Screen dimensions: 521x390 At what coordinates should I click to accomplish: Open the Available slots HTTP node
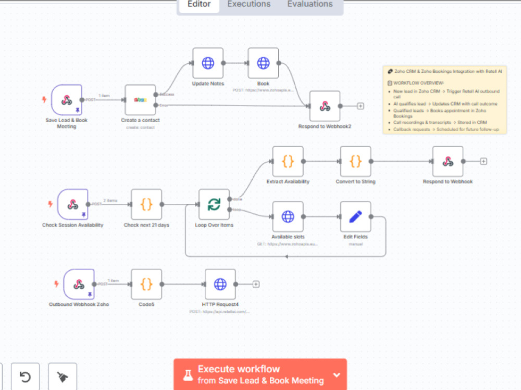[288, 216]
